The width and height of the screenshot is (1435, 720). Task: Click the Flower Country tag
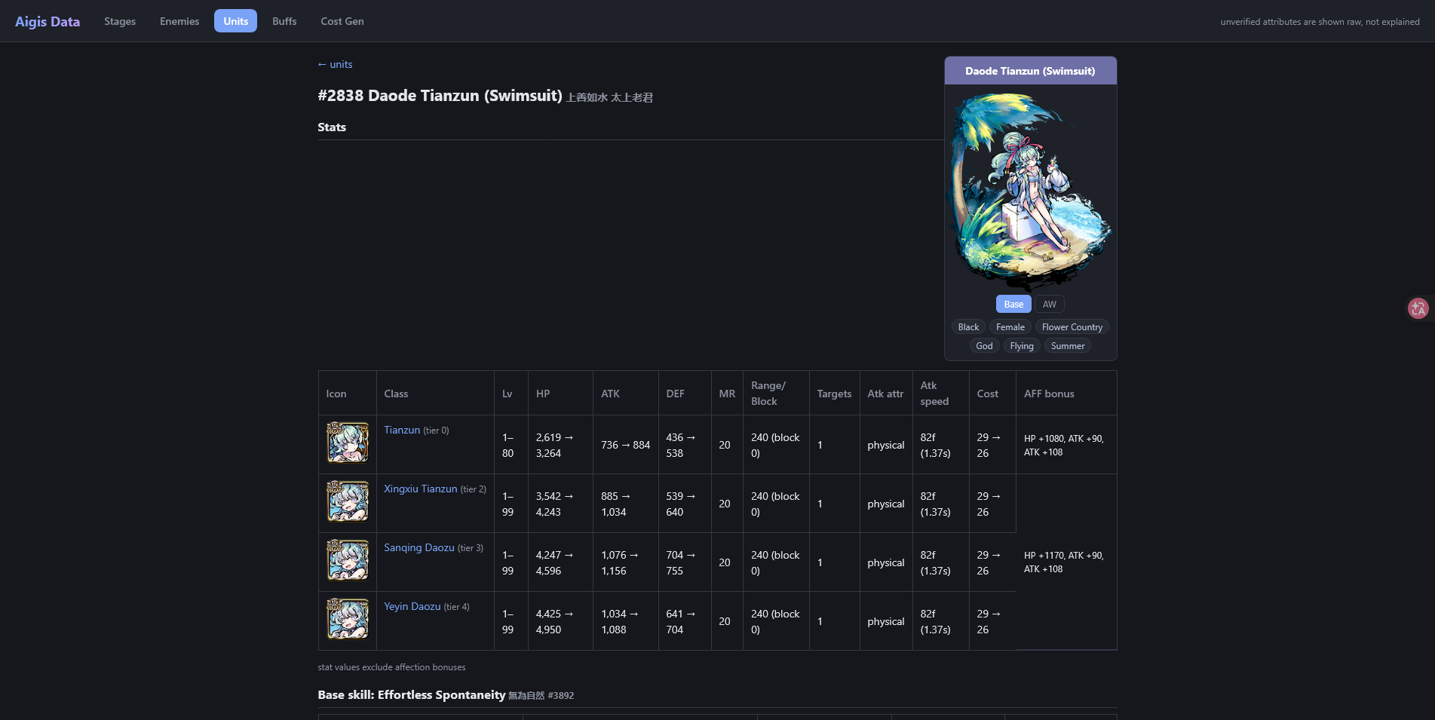[x=1072, y=327]
